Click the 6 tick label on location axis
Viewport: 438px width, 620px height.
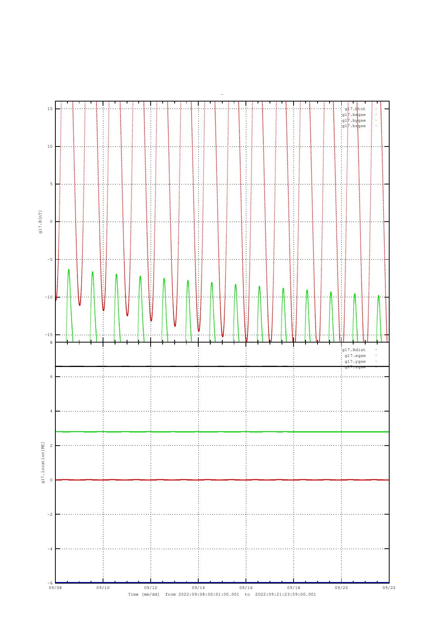(x=51, y=377)
